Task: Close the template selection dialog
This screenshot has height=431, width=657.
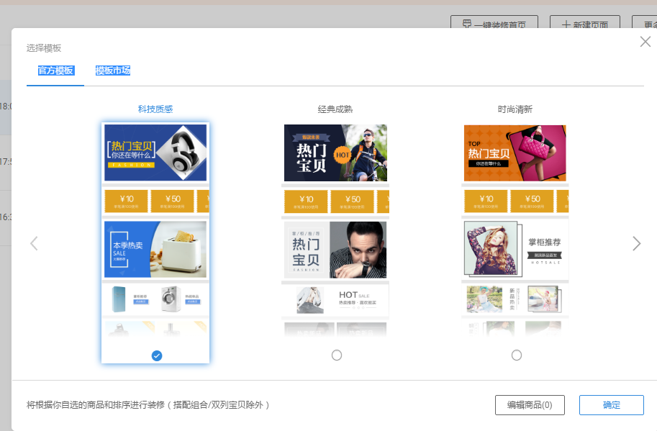Action: coord(645,42)
